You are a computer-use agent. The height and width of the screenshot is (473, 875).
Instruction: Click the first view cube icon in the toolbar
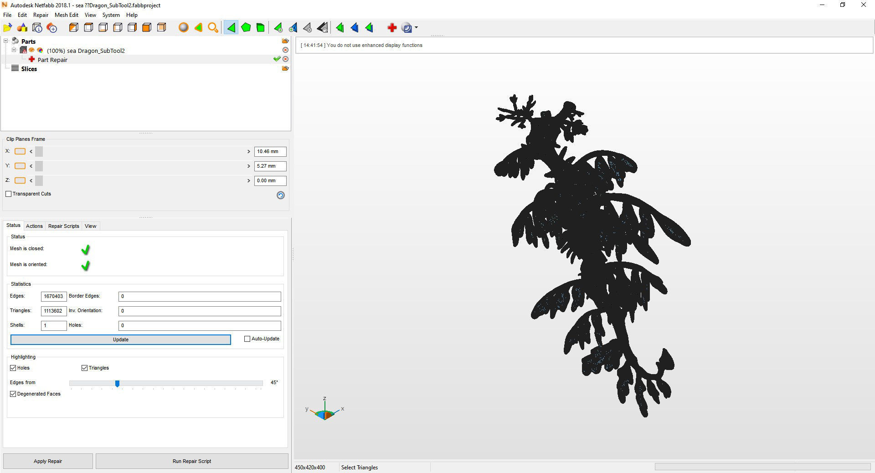[73, 28]
